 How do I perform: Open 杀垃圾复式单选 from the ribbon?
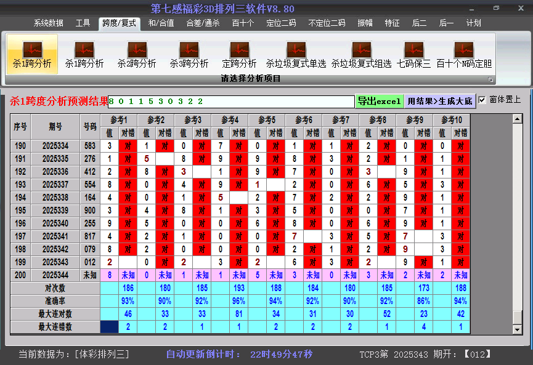click(x=296, y=54)
